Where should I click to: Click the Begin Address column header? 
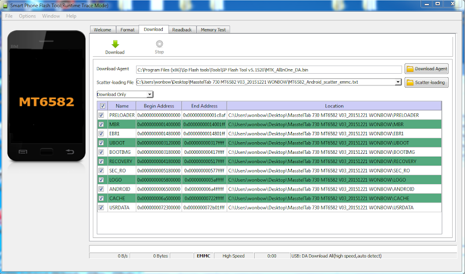159,106
